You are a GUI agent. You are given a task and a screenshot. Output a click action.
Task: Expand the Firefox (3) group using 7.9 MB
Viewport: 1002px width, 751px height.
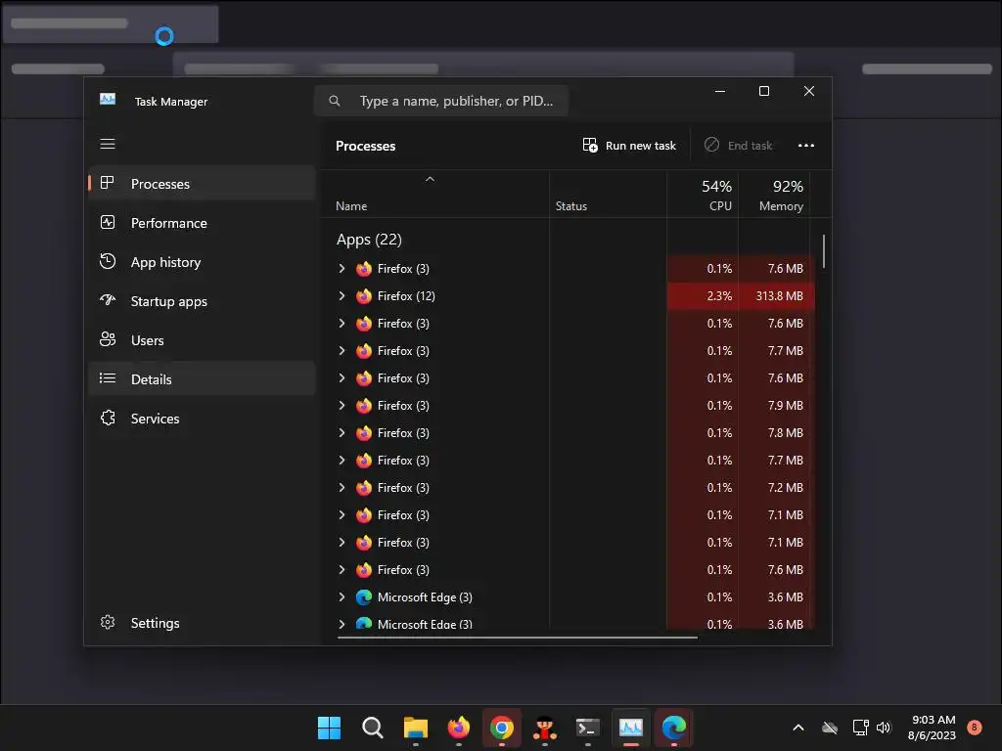[342, 406]
